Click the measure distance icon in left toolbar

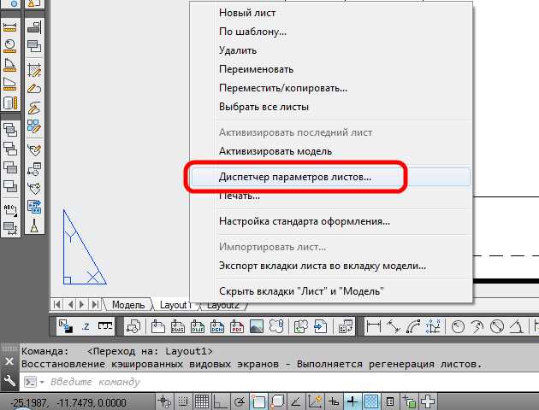tap(10, 25)
